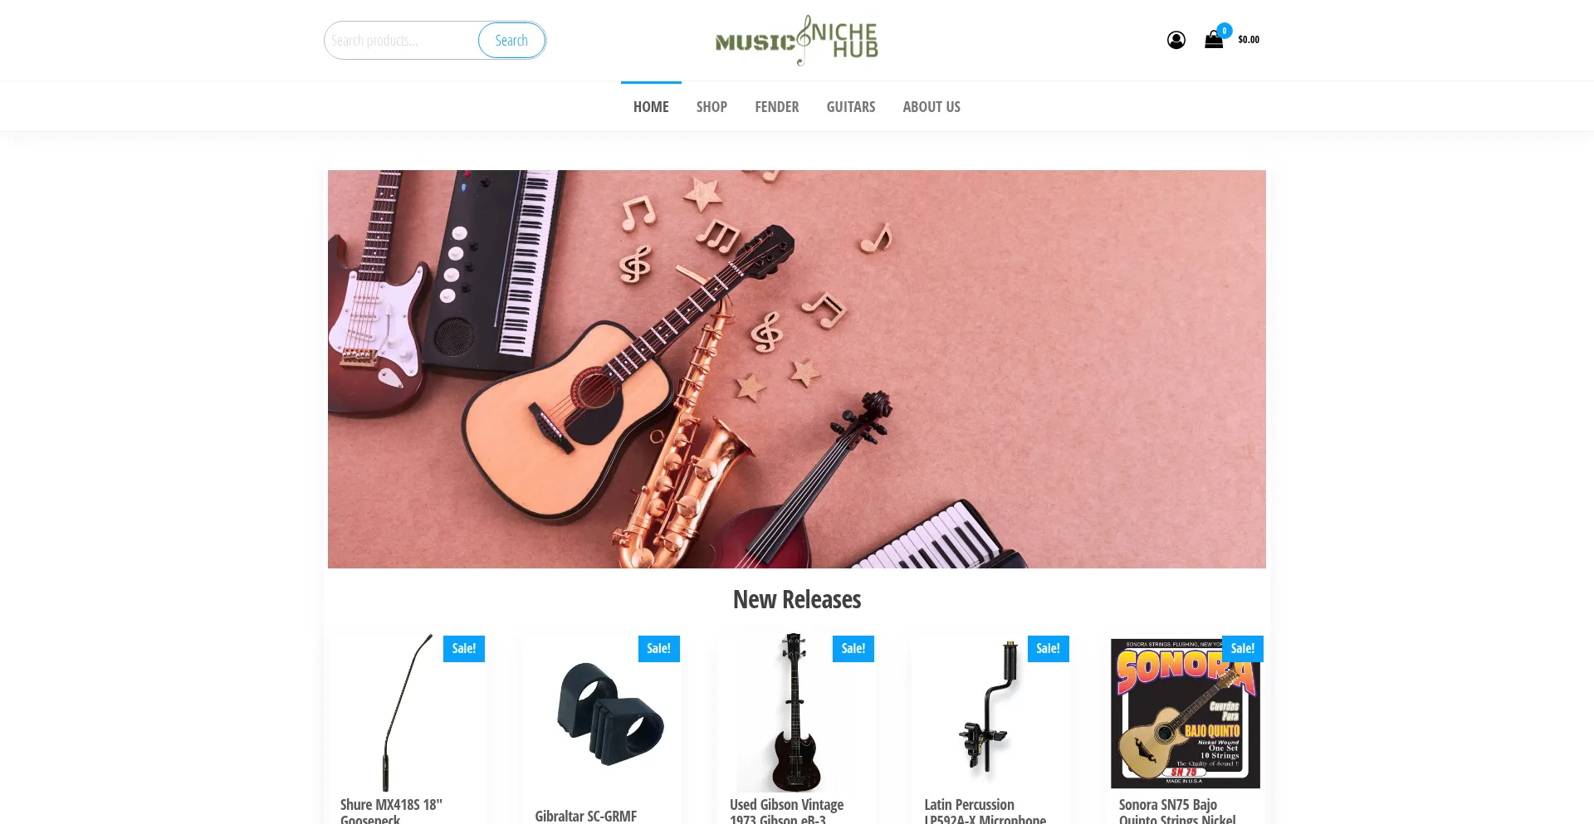The height and width of the screenshot is (824, 1594).
Task: Click the Sale badge on the Sonora strings
Action: point(1243,649)
